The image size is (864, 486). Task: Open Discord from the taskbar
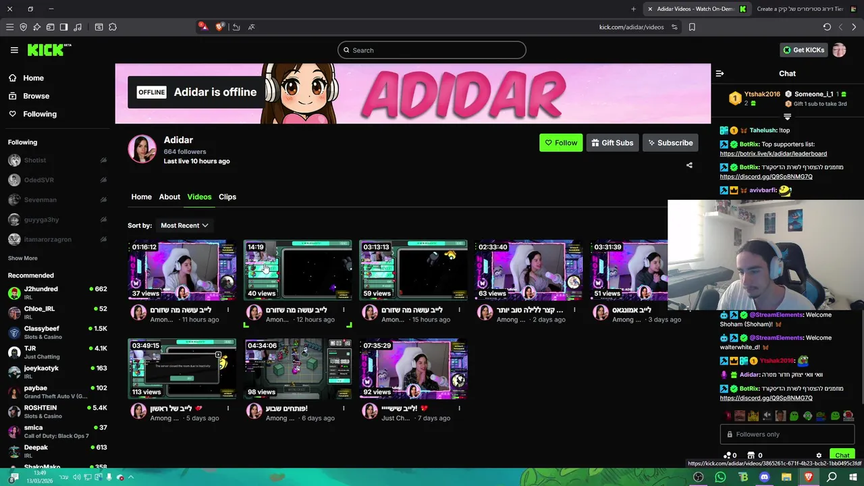click(x=764, y=477)
